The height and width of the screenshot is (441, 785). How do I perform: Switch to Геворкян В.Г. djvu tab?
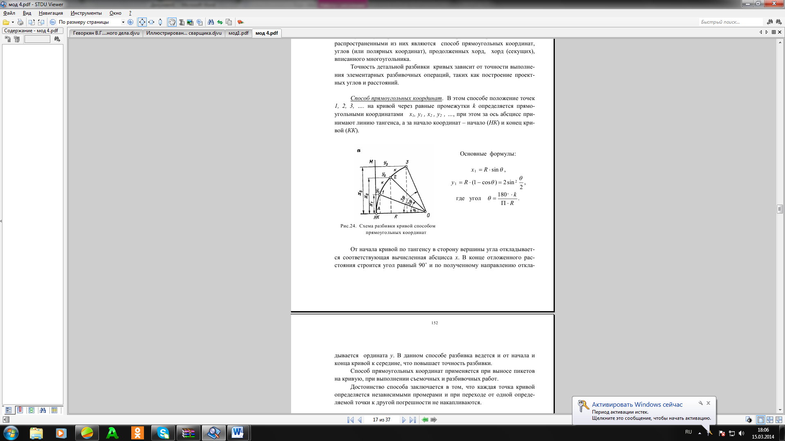[106, 33]
